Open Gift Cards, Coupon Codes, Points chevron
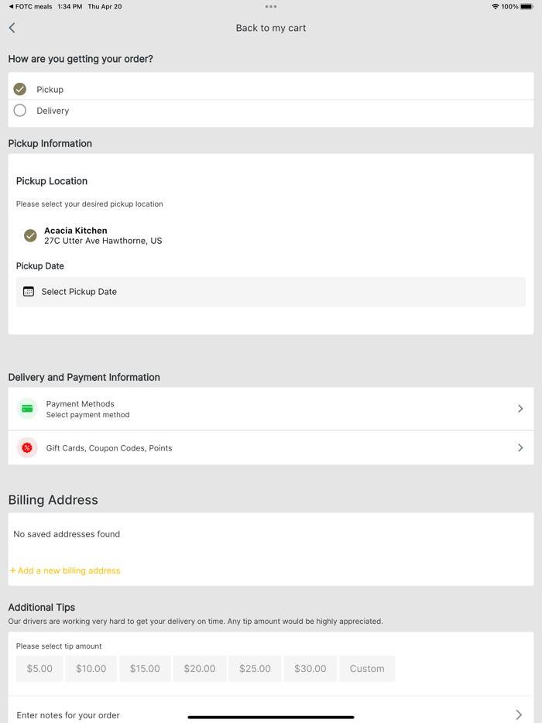 tap(520, 448)
